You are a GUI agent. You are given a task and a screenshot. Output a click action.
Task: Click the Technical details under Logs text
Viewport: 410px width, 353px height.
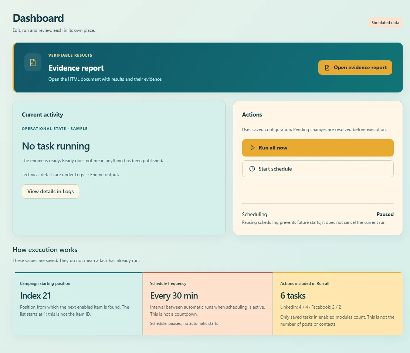(x=70, y=175)
